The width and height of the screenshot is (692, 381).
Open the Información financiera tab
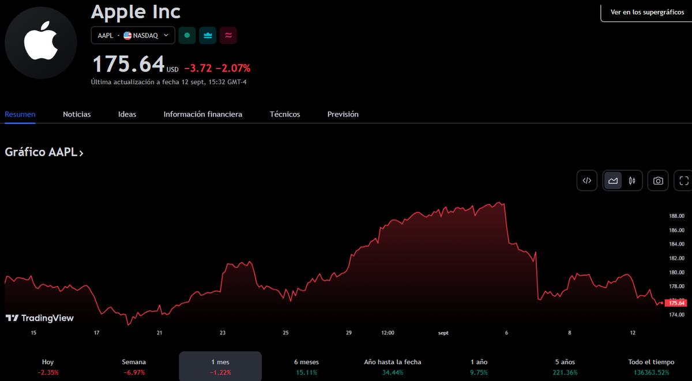click(203, 114)
